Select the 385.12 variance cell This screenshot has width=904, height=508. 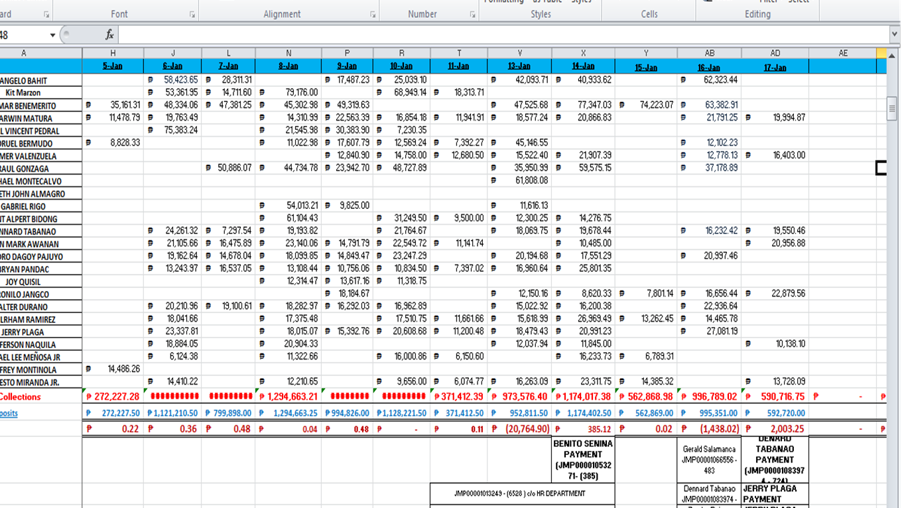(x=583, y=429)
